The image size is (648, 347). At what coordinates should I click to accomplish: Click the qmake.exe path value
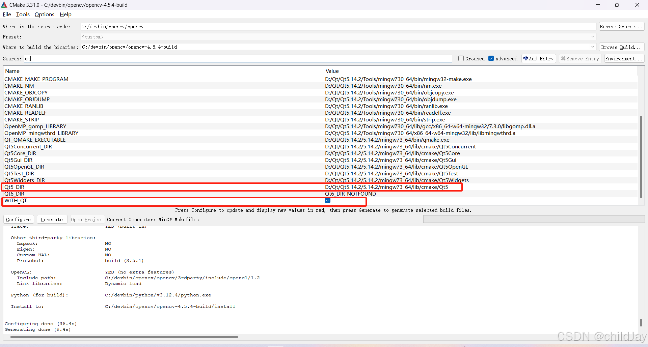pyautogui.click(x=387, y=140)
